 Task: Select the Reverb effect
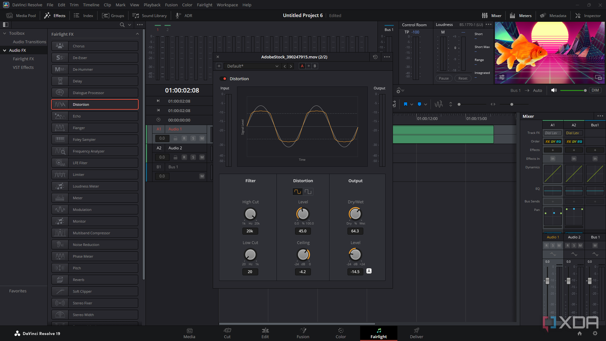tap(95, 280)
